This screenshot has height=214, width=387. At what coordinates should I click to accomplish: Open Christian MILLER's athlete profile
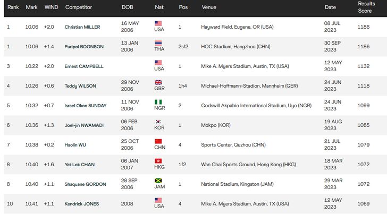tap(82, 27)
